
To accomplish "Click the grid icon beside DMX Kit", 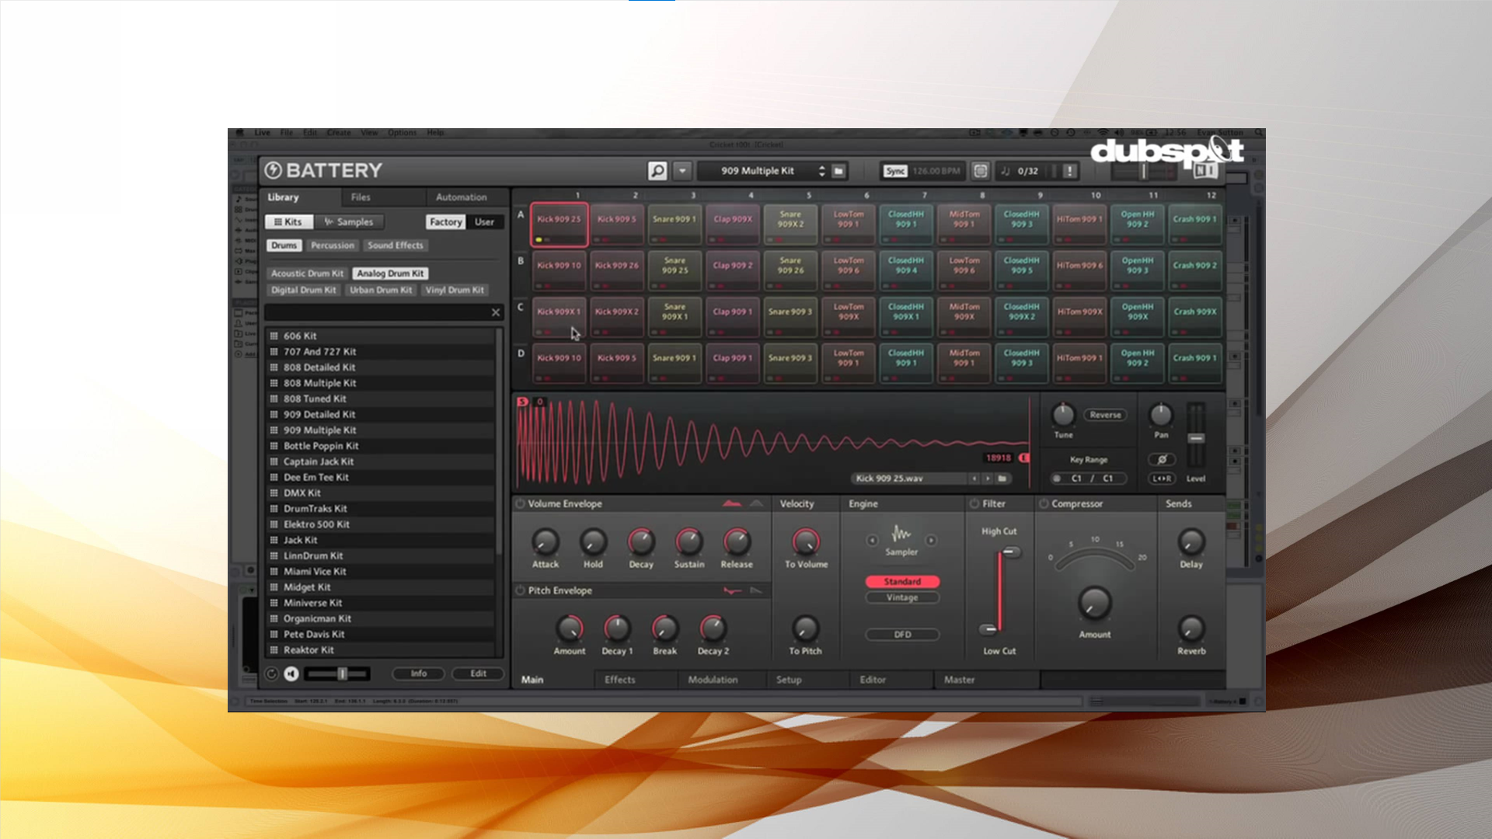I will pos(274,493).
